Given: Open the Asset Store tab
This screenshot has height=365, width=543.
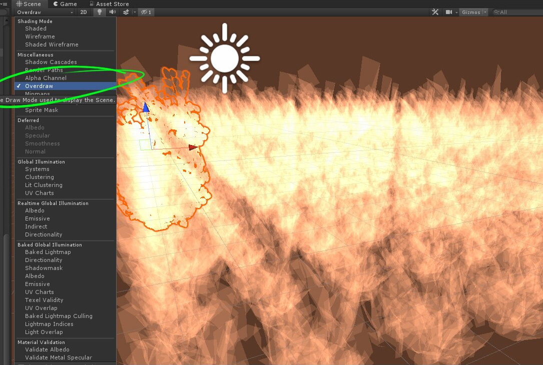Looking at the screenshot, I should pyautogui.click(x=109, y=3).
